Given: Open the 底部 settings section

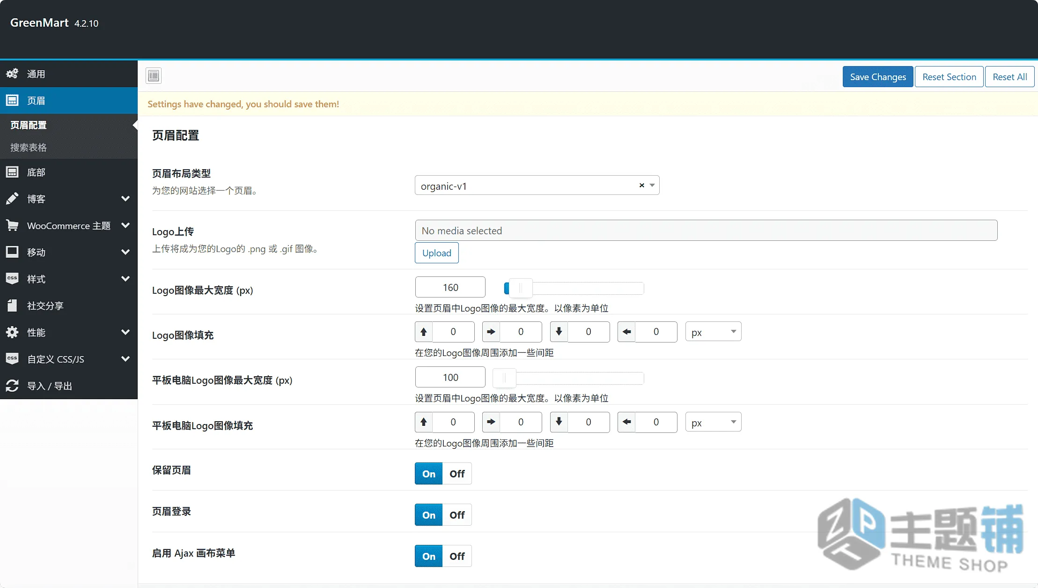Looking at the screenshot, I should (69, 172).
